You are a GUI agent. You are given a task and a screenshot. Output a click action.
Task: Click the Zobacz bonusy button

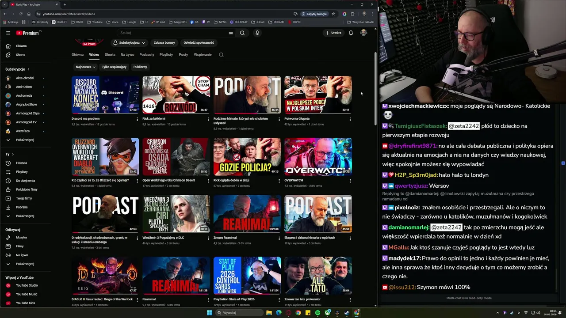(x=164, y=43)
